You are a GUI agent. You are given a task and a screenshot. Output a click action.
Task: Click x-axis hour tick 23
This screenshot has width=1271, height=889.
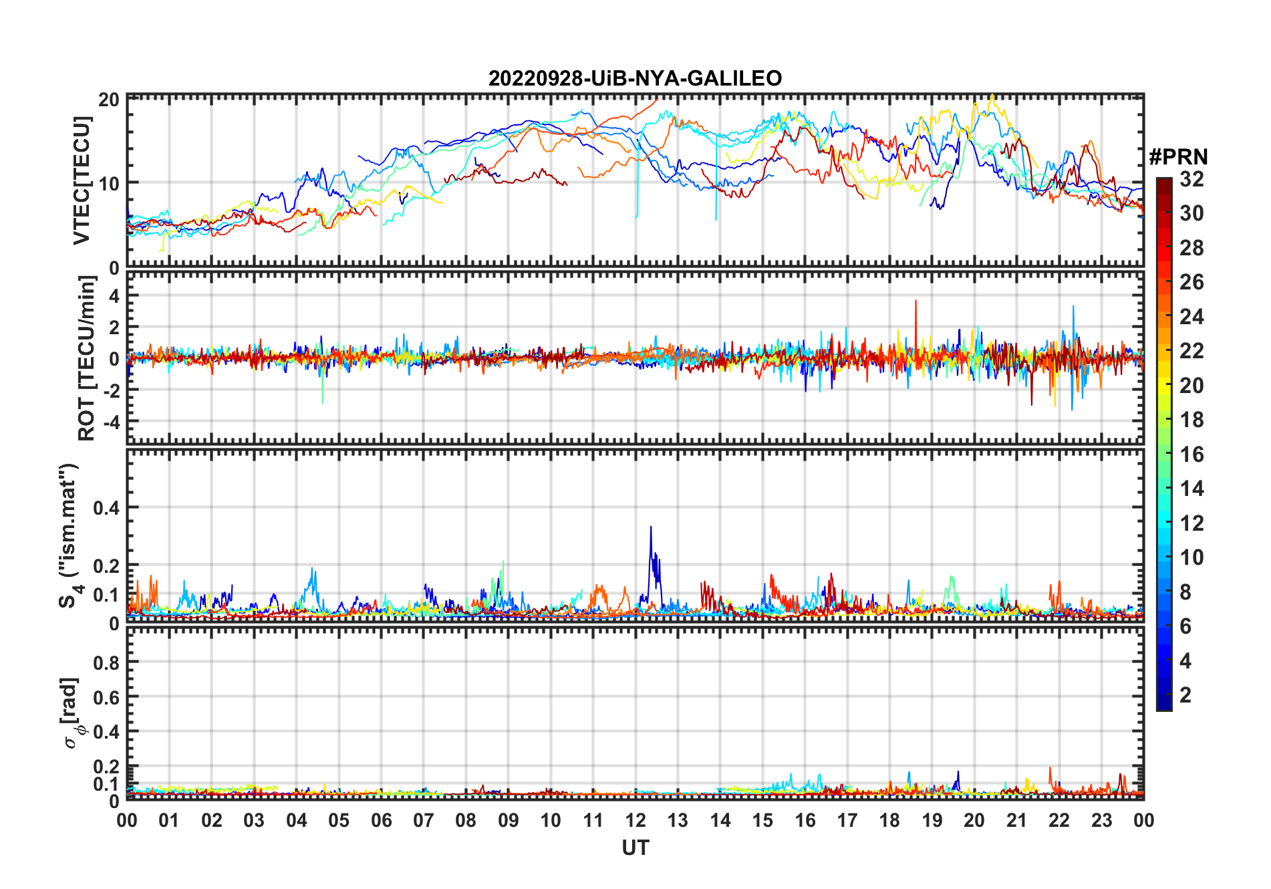[1102, 820]
